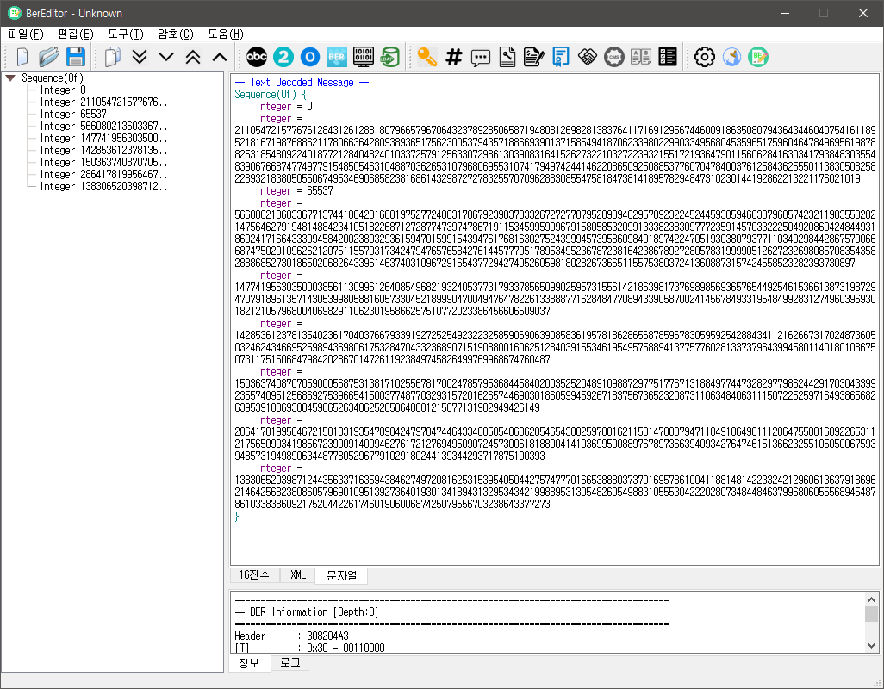The image size is (884, 689).
Task: Open settings with the gear icon
Action: [705, 57]
